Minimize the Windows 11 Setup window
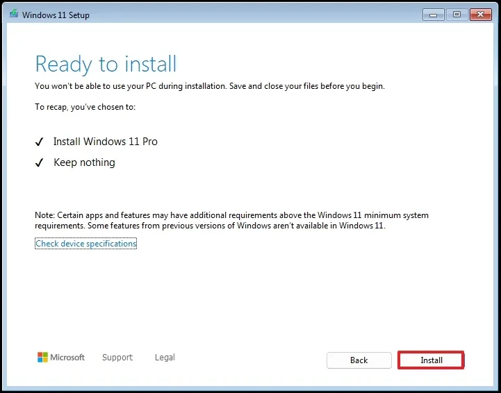The width and height of the screenshot is (501, 393). coord(434,14)
